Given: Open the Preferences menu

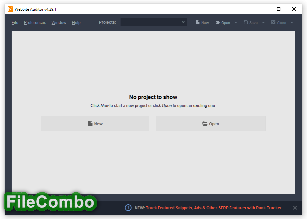Looking at the screenshot, I should point(35,23).
